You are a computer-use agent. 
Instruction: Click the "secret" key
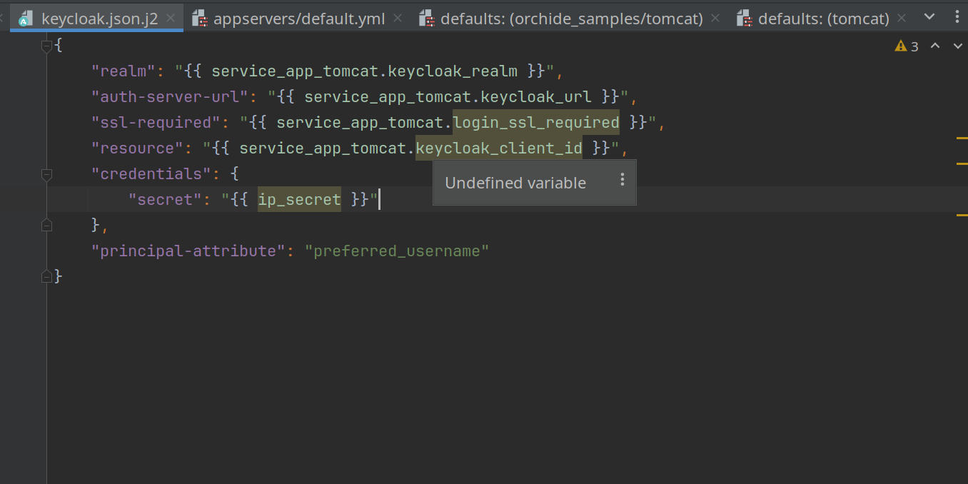pos(166,199)
